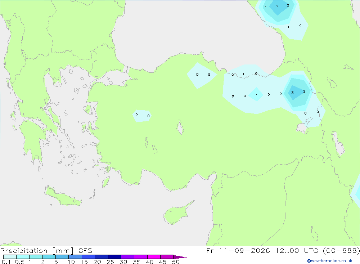
Task: Pick the 0.5–1 mm legend swatch
Action: [x=23, y=257]
